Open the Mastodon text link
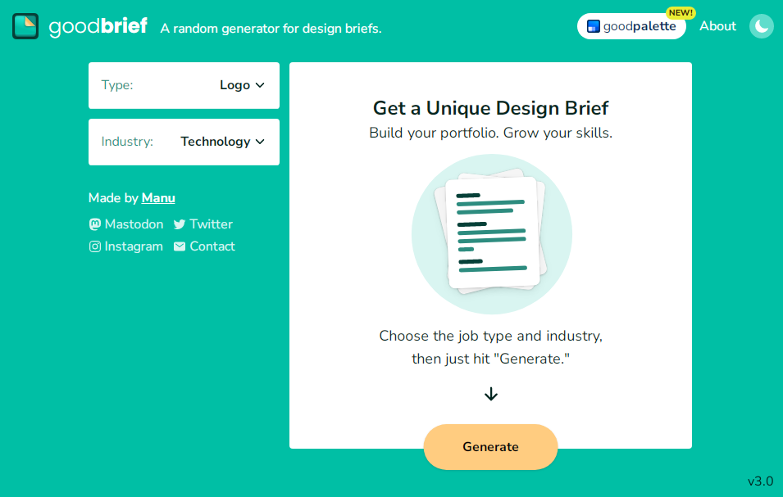783x497 pixels. tap(134, 224)
